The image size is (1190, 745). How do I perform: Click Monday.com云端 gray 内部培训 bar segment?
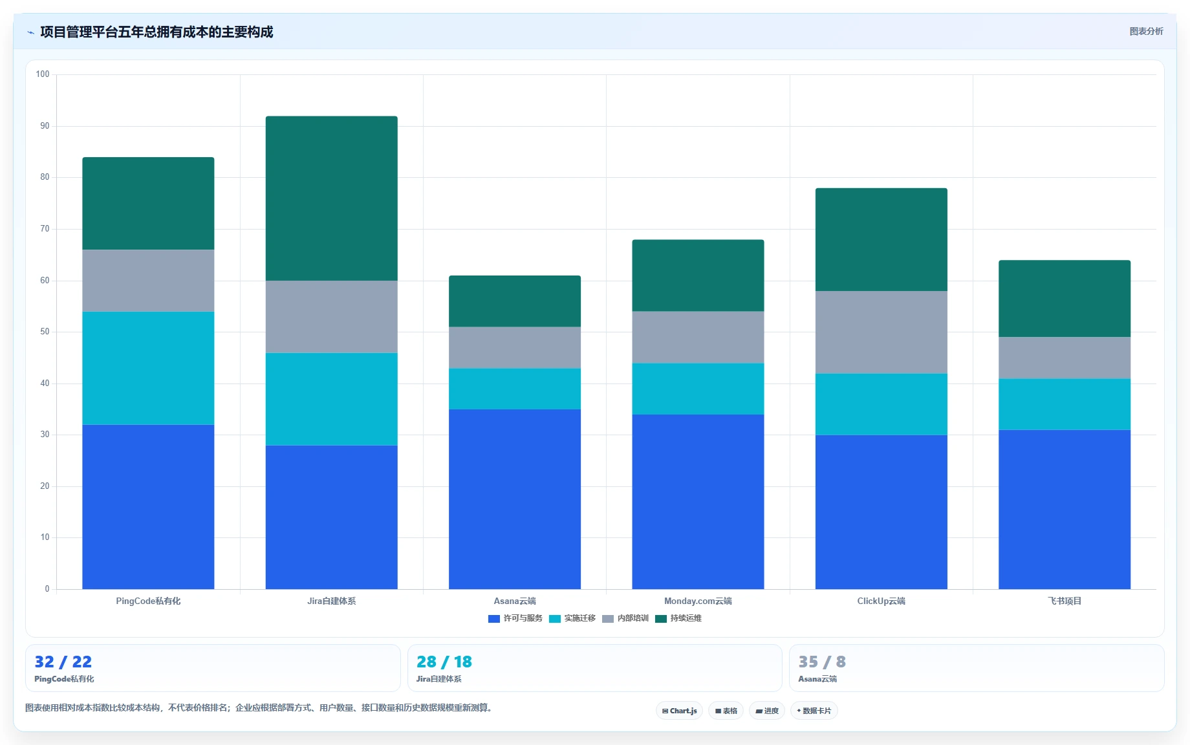pyautogui.click(x=698, y=338)
